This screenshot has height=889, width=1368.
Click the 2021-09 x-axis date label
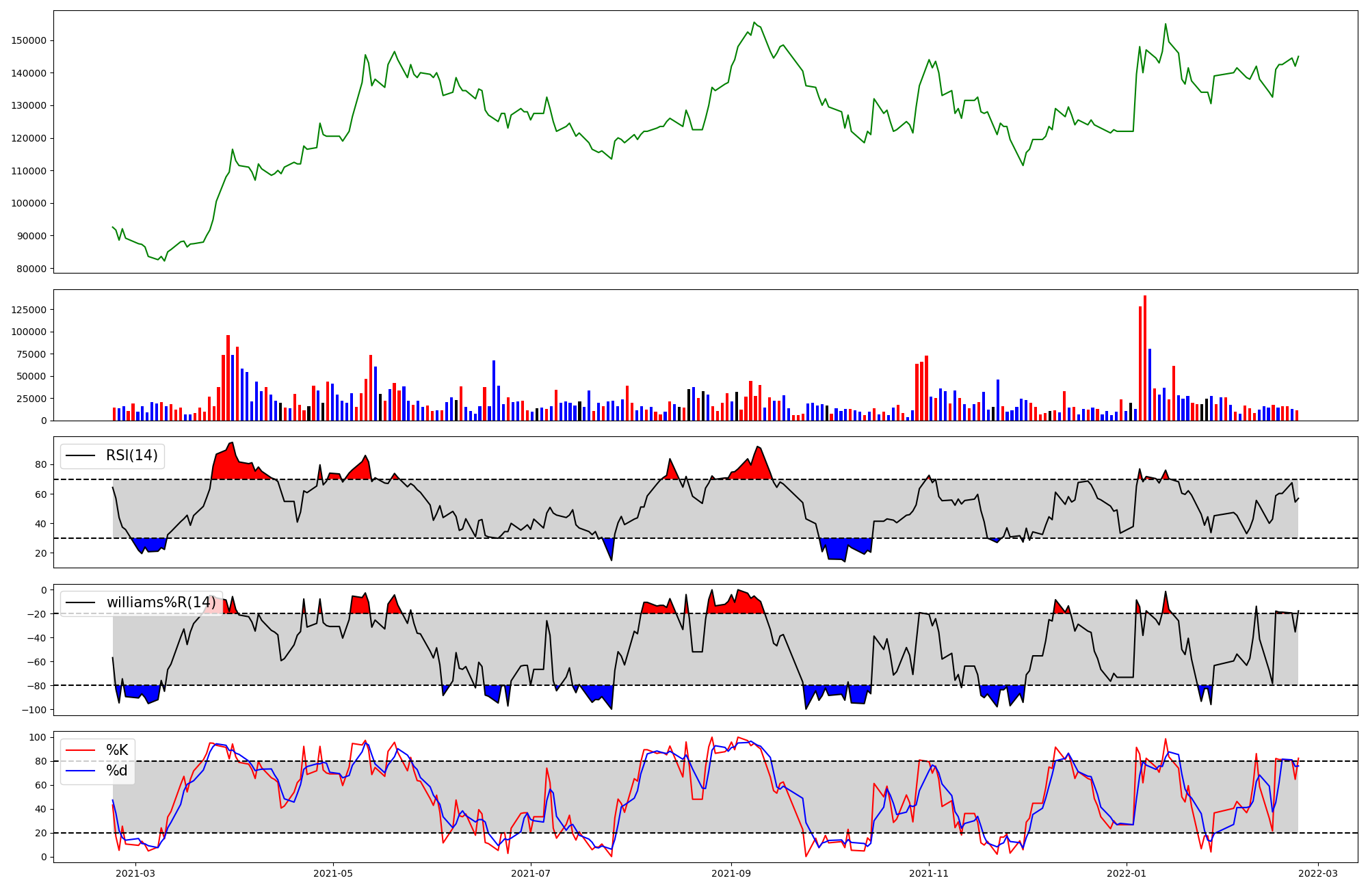tap(731, 873)
